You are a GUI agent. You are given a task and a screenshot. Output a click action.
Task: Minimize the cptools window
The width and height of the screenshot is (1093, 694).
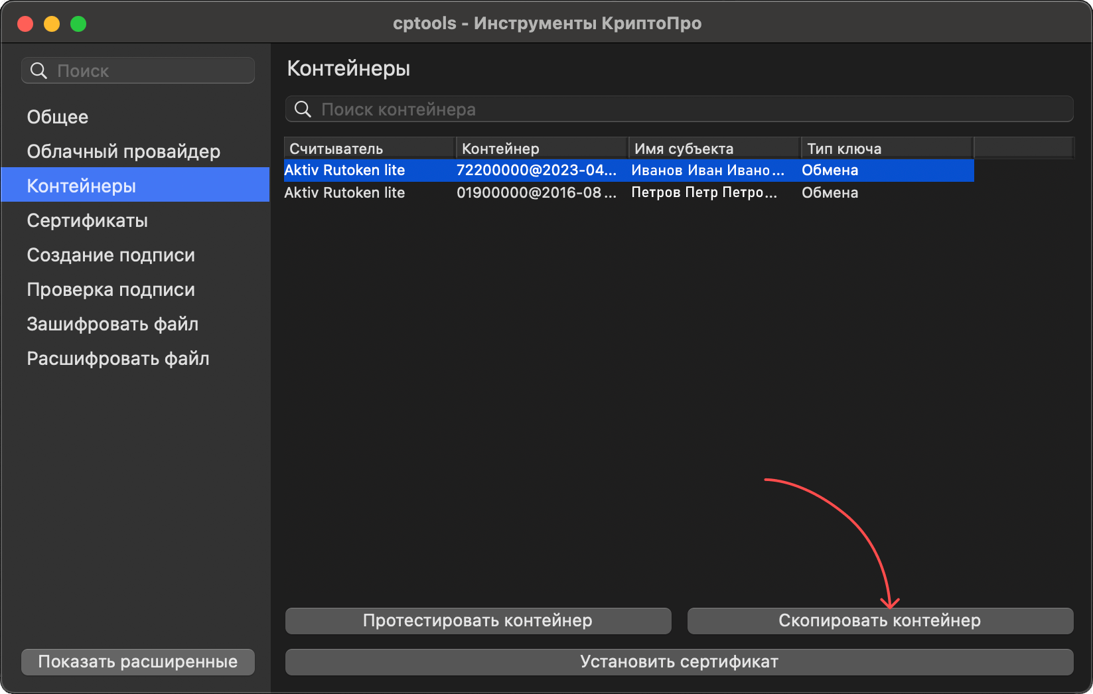tap(52, 24)
